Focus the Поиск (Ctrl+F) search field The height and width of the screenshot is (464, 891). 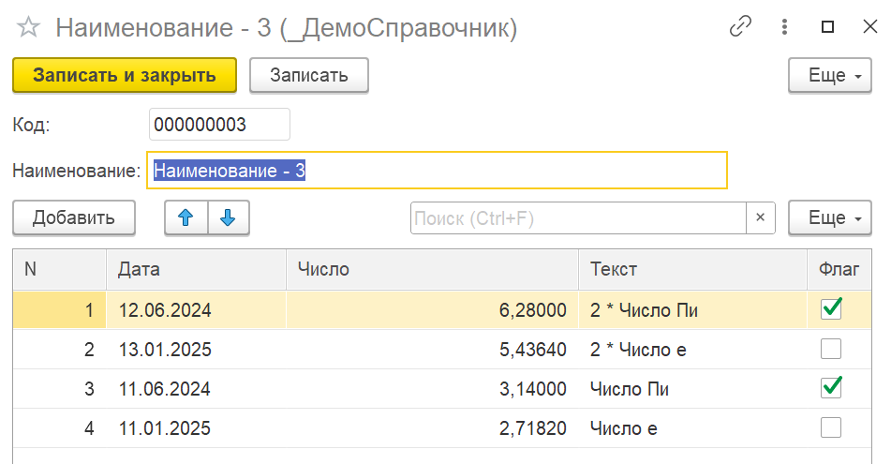click(577, 218)
